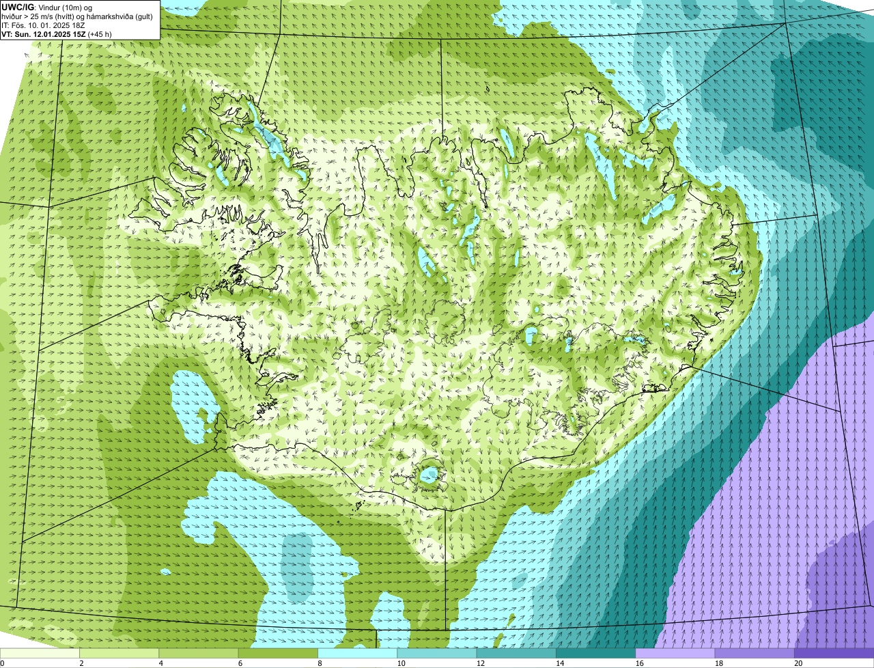Click the 'hviður > 25 m/s' description line
Screen dimensions: 874x668
[x=77, y=16]
